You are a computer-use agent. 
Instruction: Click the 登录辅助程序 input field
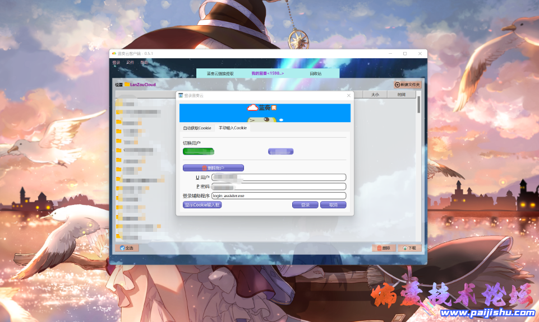[278, 196]
